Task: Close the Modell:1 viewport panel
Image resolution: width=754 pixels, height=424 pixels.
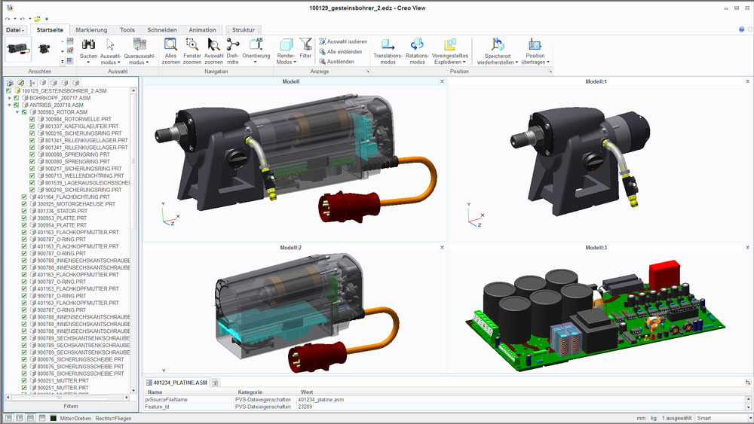Action: tap(747, 81)
